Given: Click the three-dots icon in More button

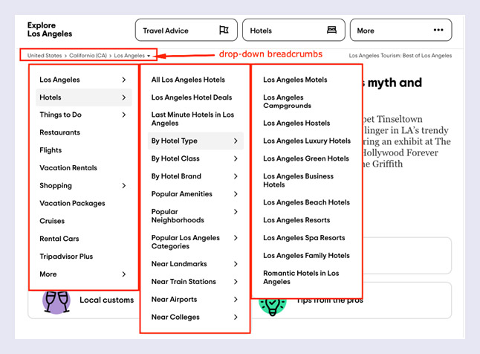Looking at the screenshot, I should point(437,30).
